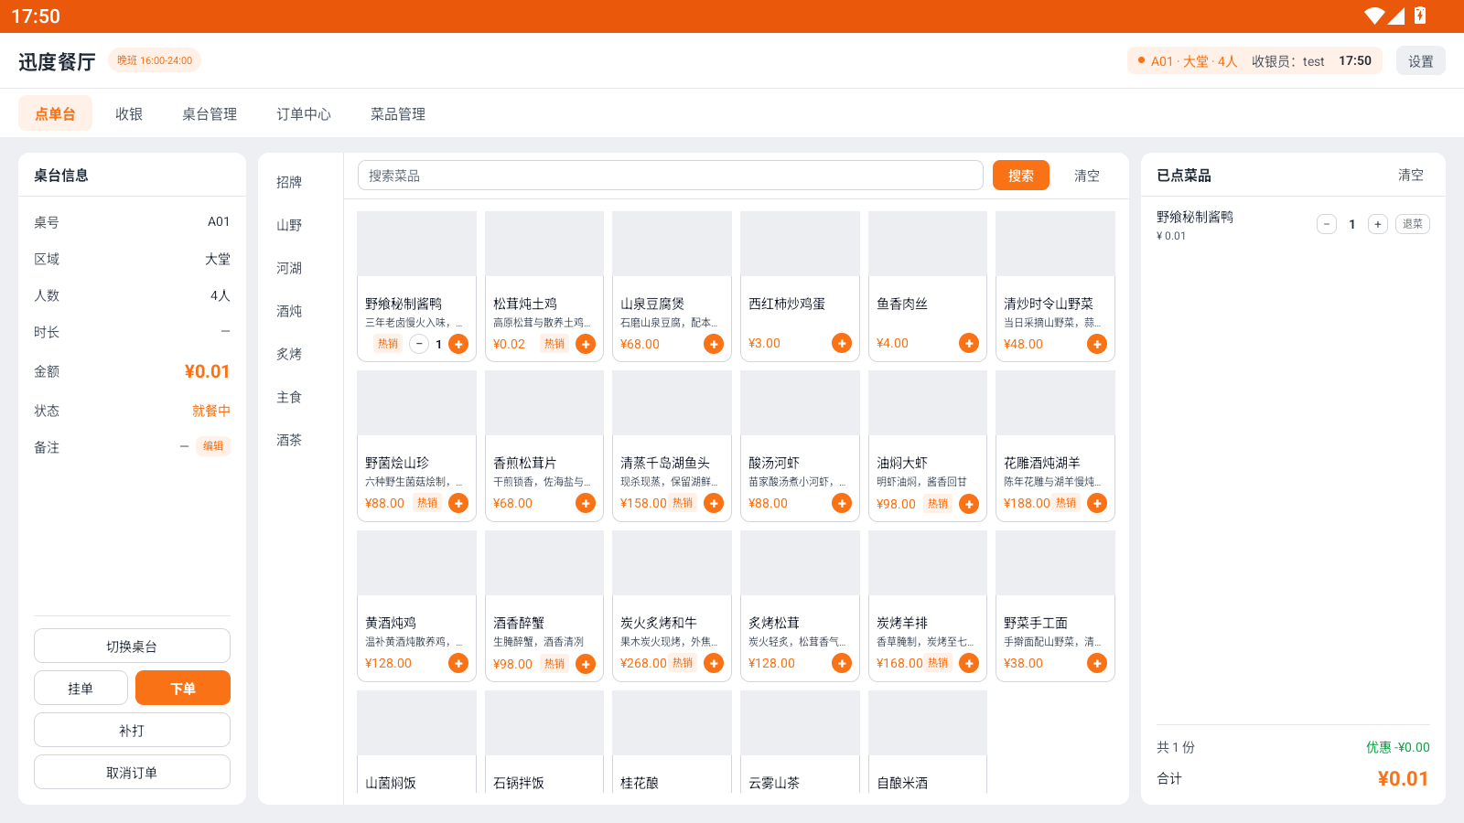Increase quantity in 已点菜品 list
Viewport: 1464px width, 823px height.
pyautogui.click(x=1378, y=224)
